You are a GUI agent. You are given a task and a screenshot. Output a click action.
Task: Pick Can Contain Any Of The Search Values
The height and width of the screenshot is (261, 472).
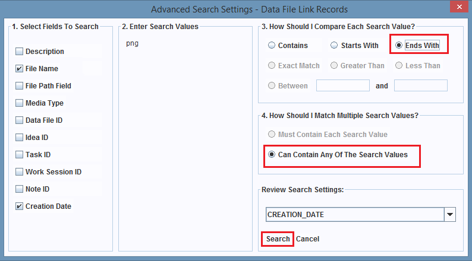point(272,155)
